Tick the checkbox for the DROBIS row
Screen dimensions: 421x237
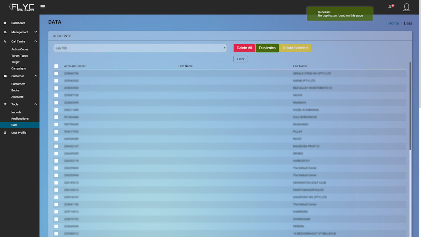click(x=56, y=154)
